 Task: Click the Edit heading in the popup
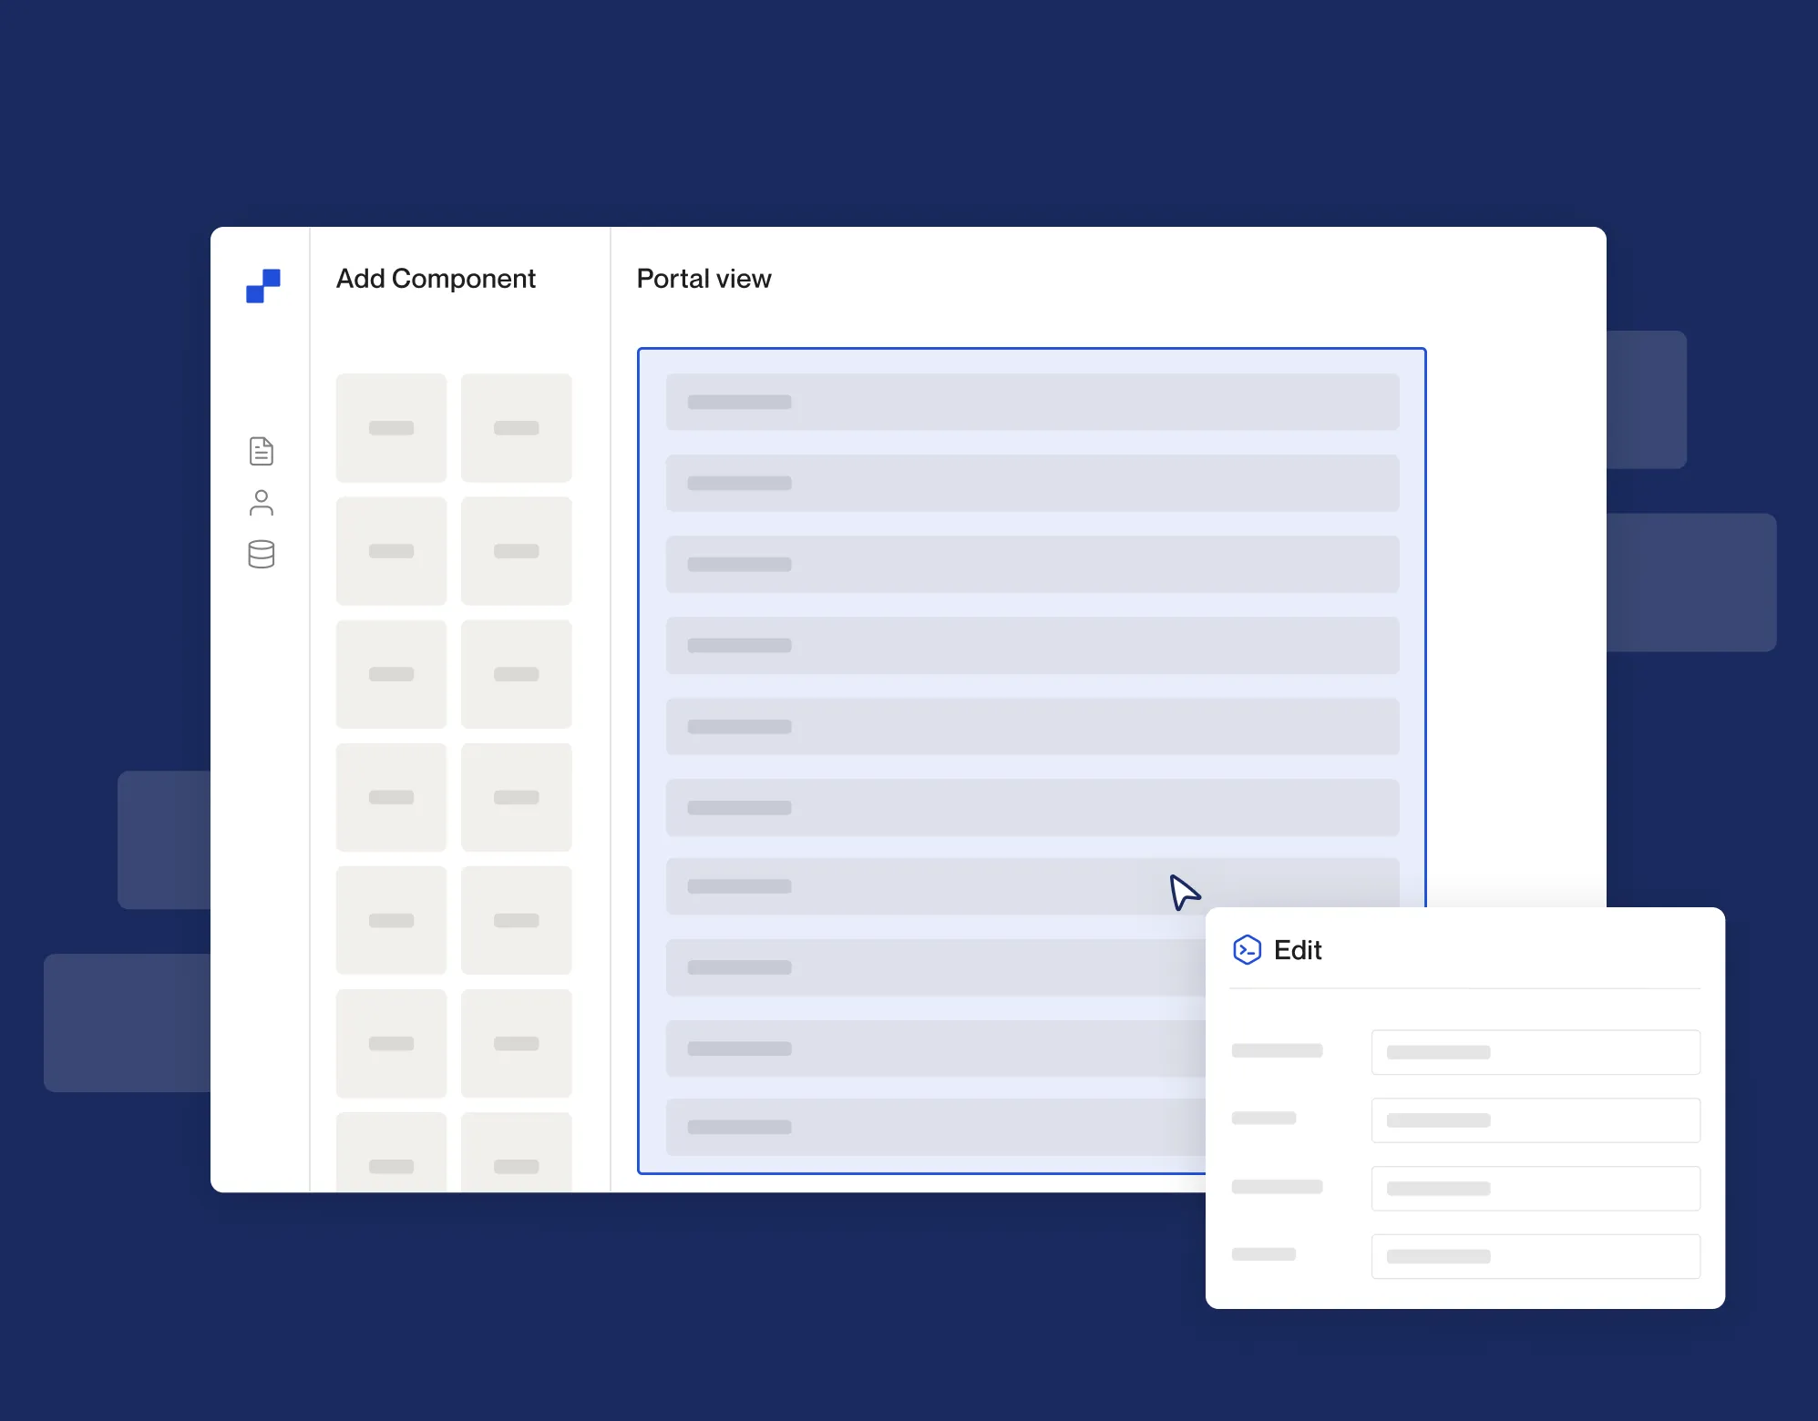click(x=1298, y=950)
